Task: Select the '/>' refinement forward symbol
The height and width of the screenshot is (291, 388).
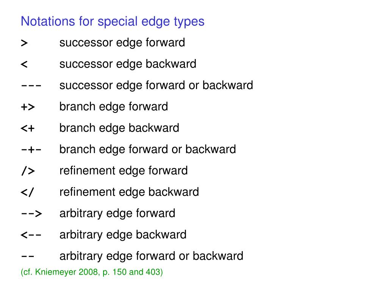Action: coord(28,171)
